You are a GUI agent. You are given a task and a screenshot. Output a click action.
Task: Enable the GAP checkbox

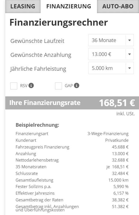(x=58, y=86)
